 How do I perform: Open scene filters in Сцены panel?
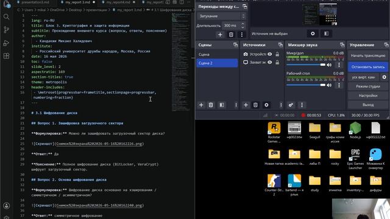point(222,105)
